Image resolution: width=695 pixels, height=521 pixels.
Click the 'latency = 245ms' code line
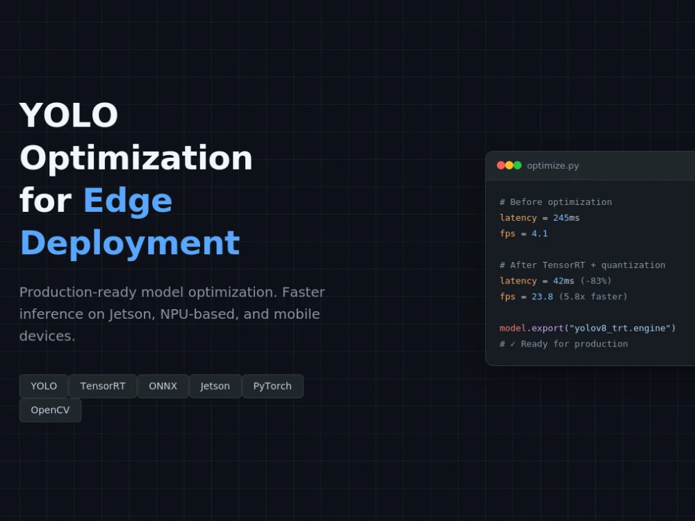[x=539, y=217]
